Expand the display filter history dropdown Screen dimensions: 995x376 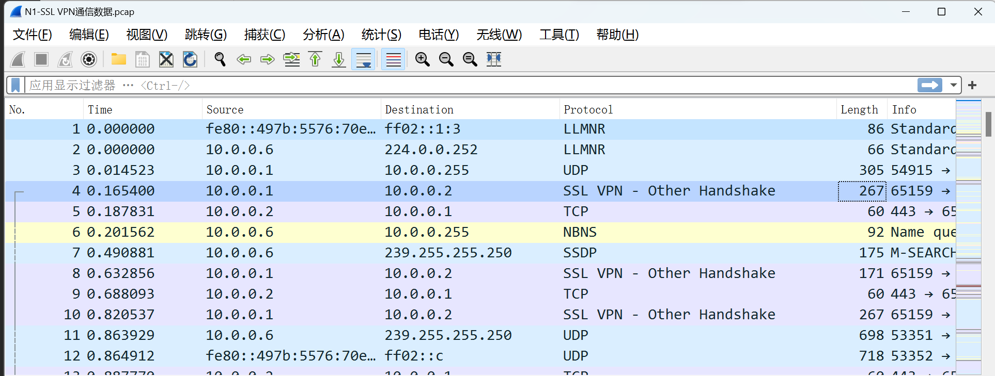tap(954, 85)
